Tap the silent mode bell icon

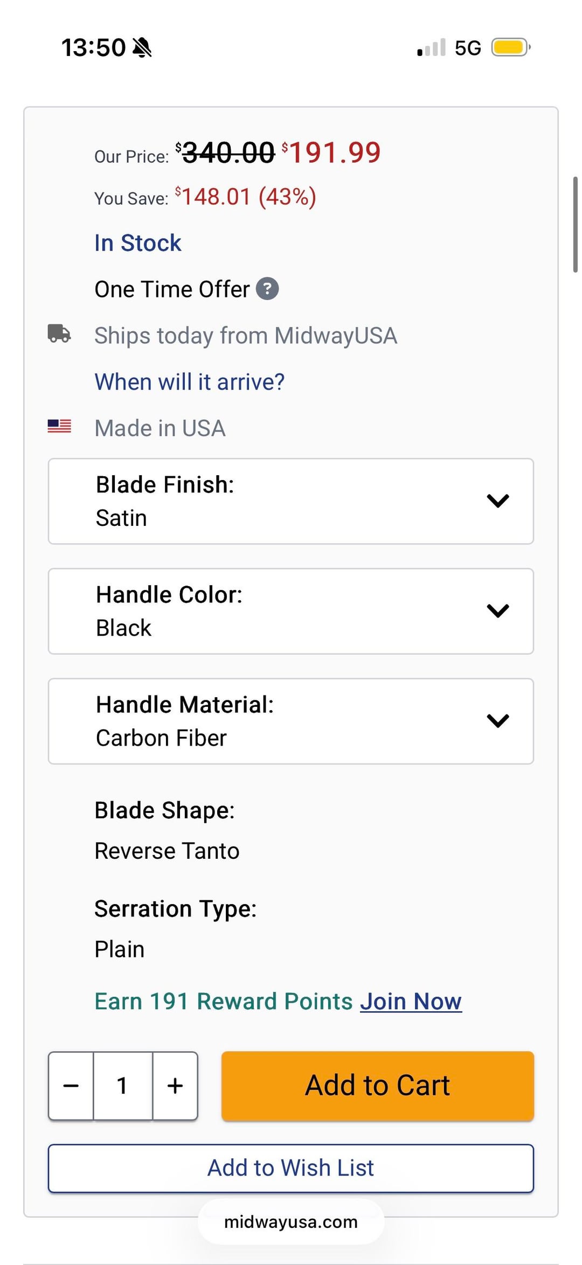click(142, 47)
